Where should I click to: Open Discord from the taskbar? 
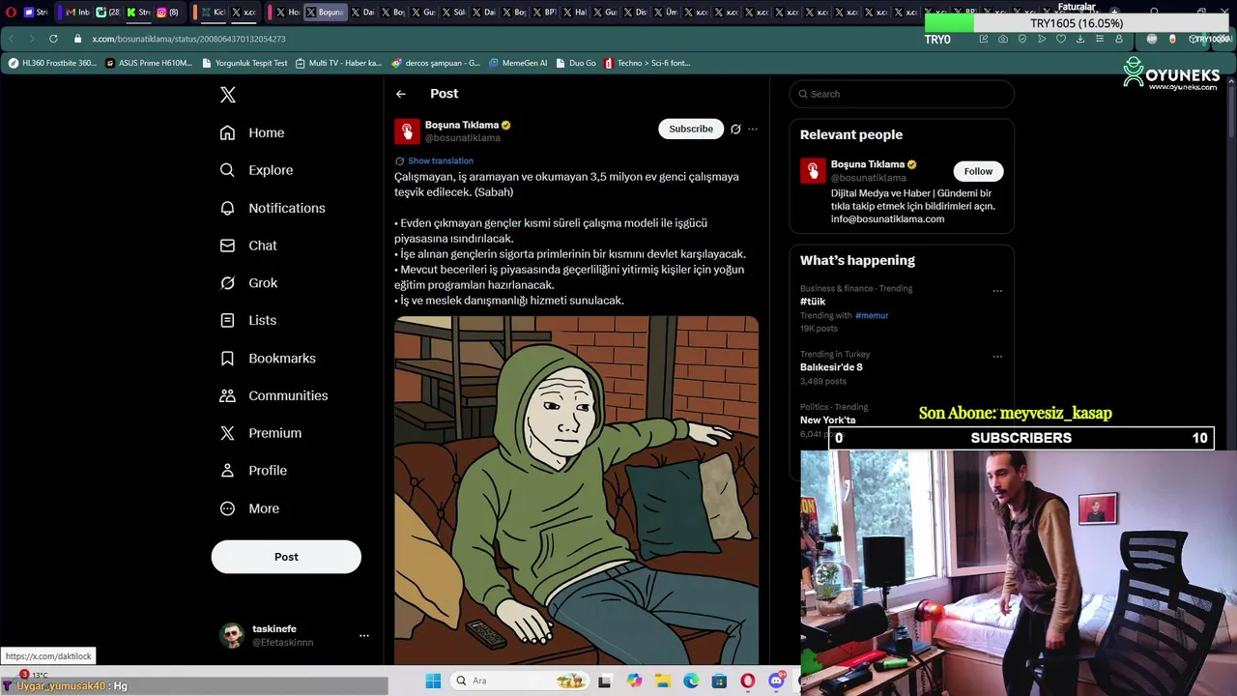pos(776,681)
